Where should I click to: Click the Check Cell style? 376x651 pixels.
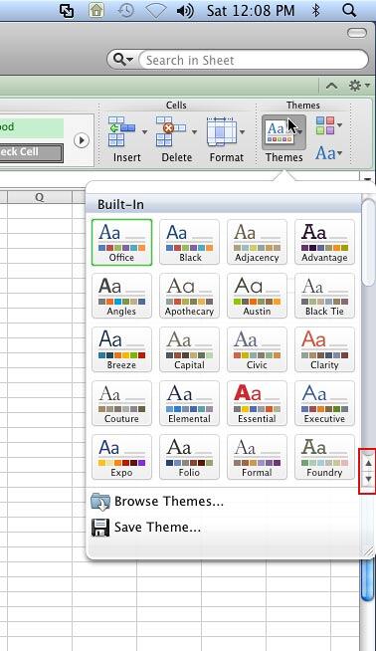(x=32, y=152)
